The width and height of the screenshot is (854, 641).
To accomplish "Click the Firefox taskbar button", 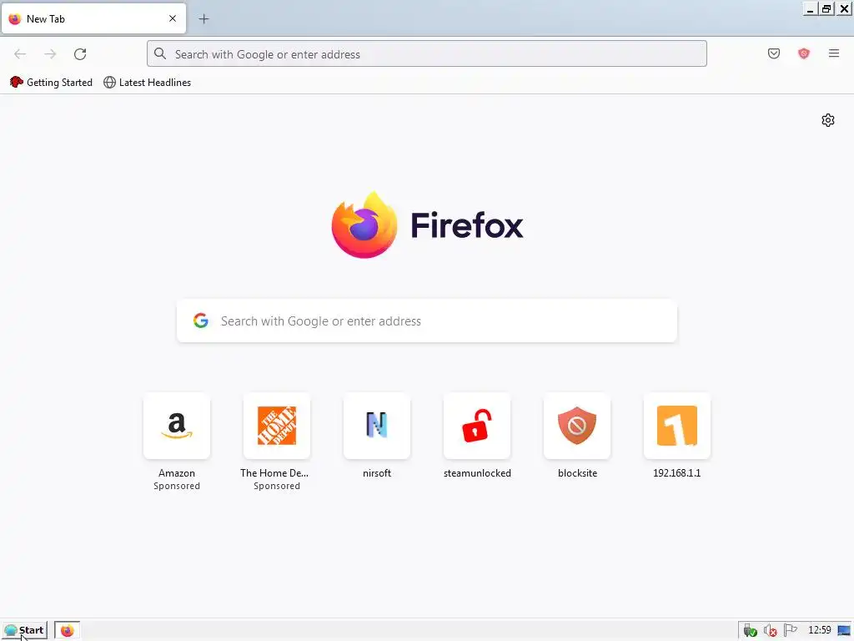I will pos(67,630).
